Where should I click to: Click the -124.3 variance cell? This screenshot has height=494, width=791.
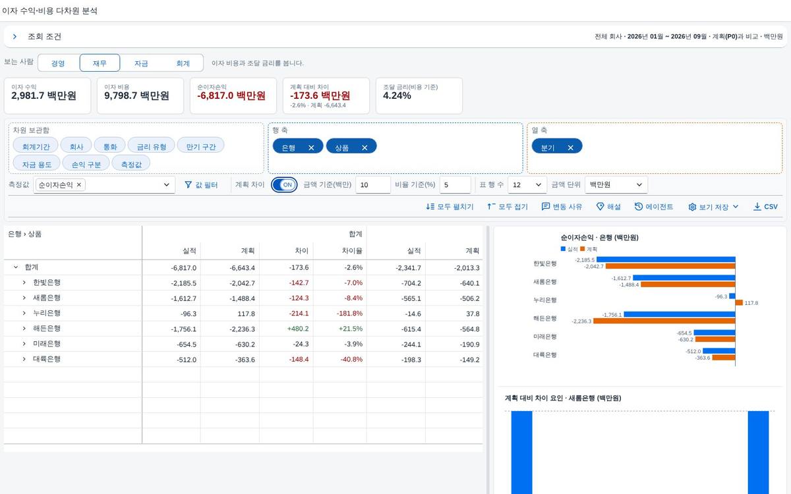[286, 298]
